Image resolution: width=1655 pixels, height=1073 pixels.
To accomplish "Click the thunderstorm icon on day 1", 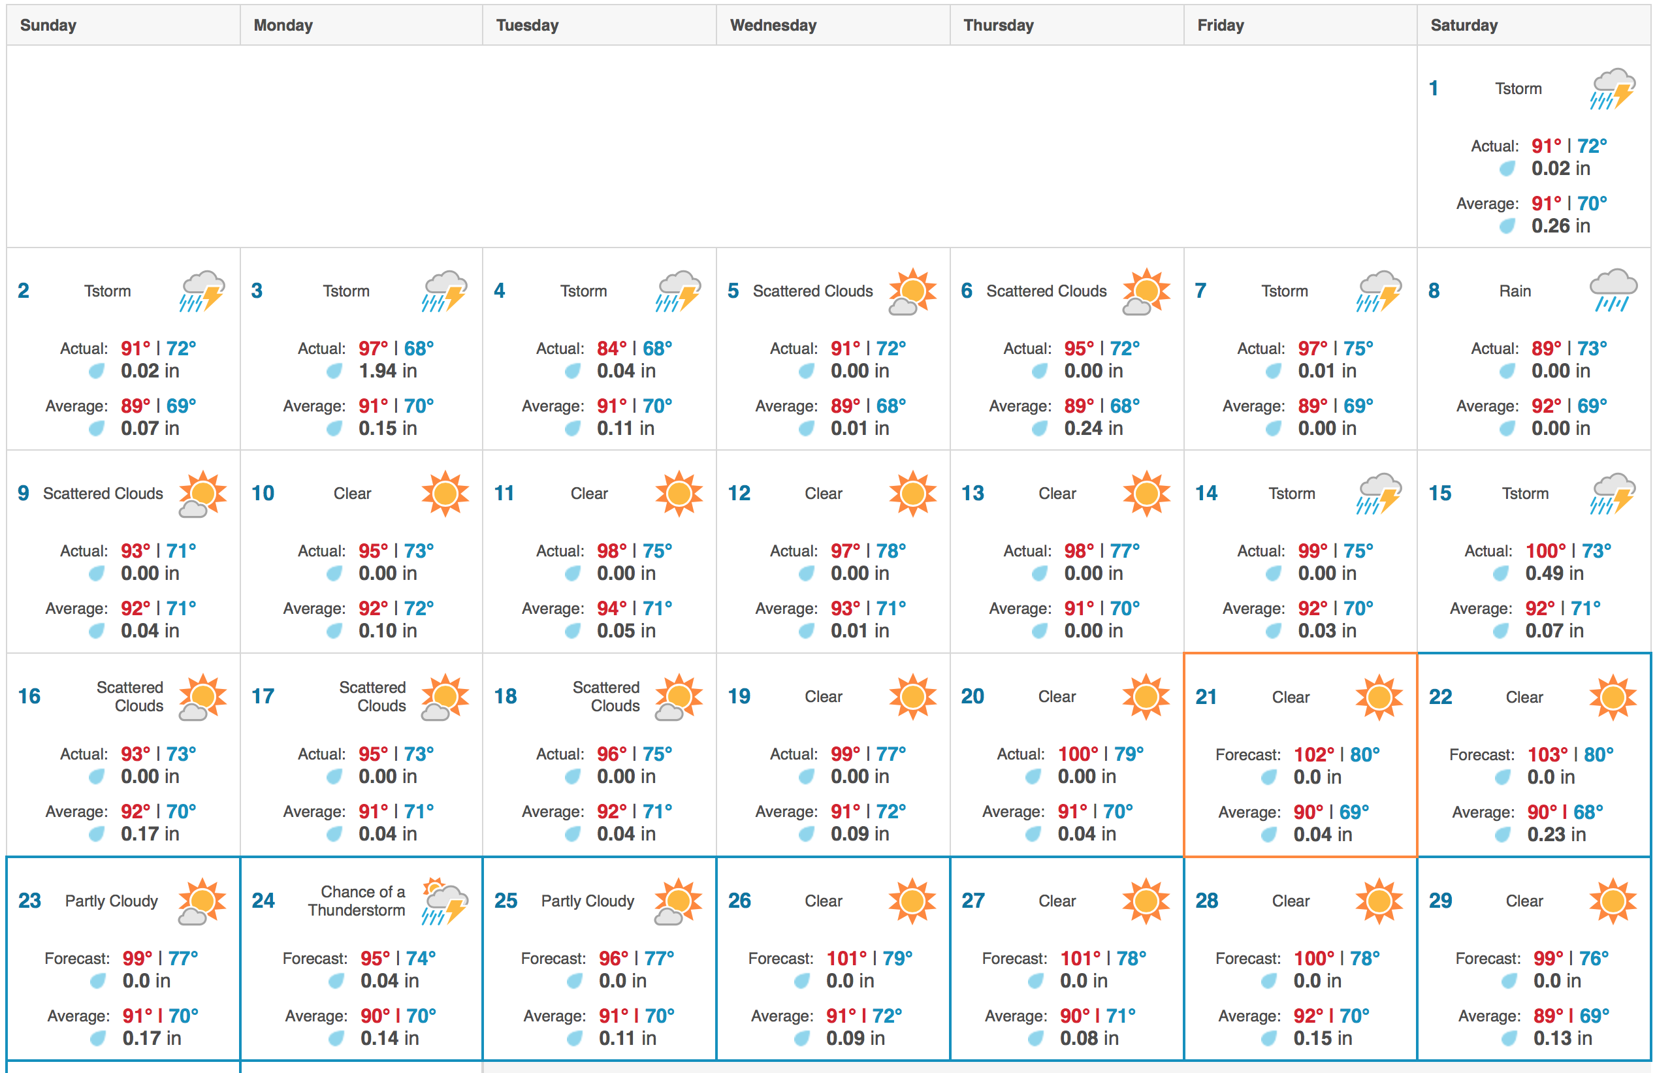I will point(1612,89).
